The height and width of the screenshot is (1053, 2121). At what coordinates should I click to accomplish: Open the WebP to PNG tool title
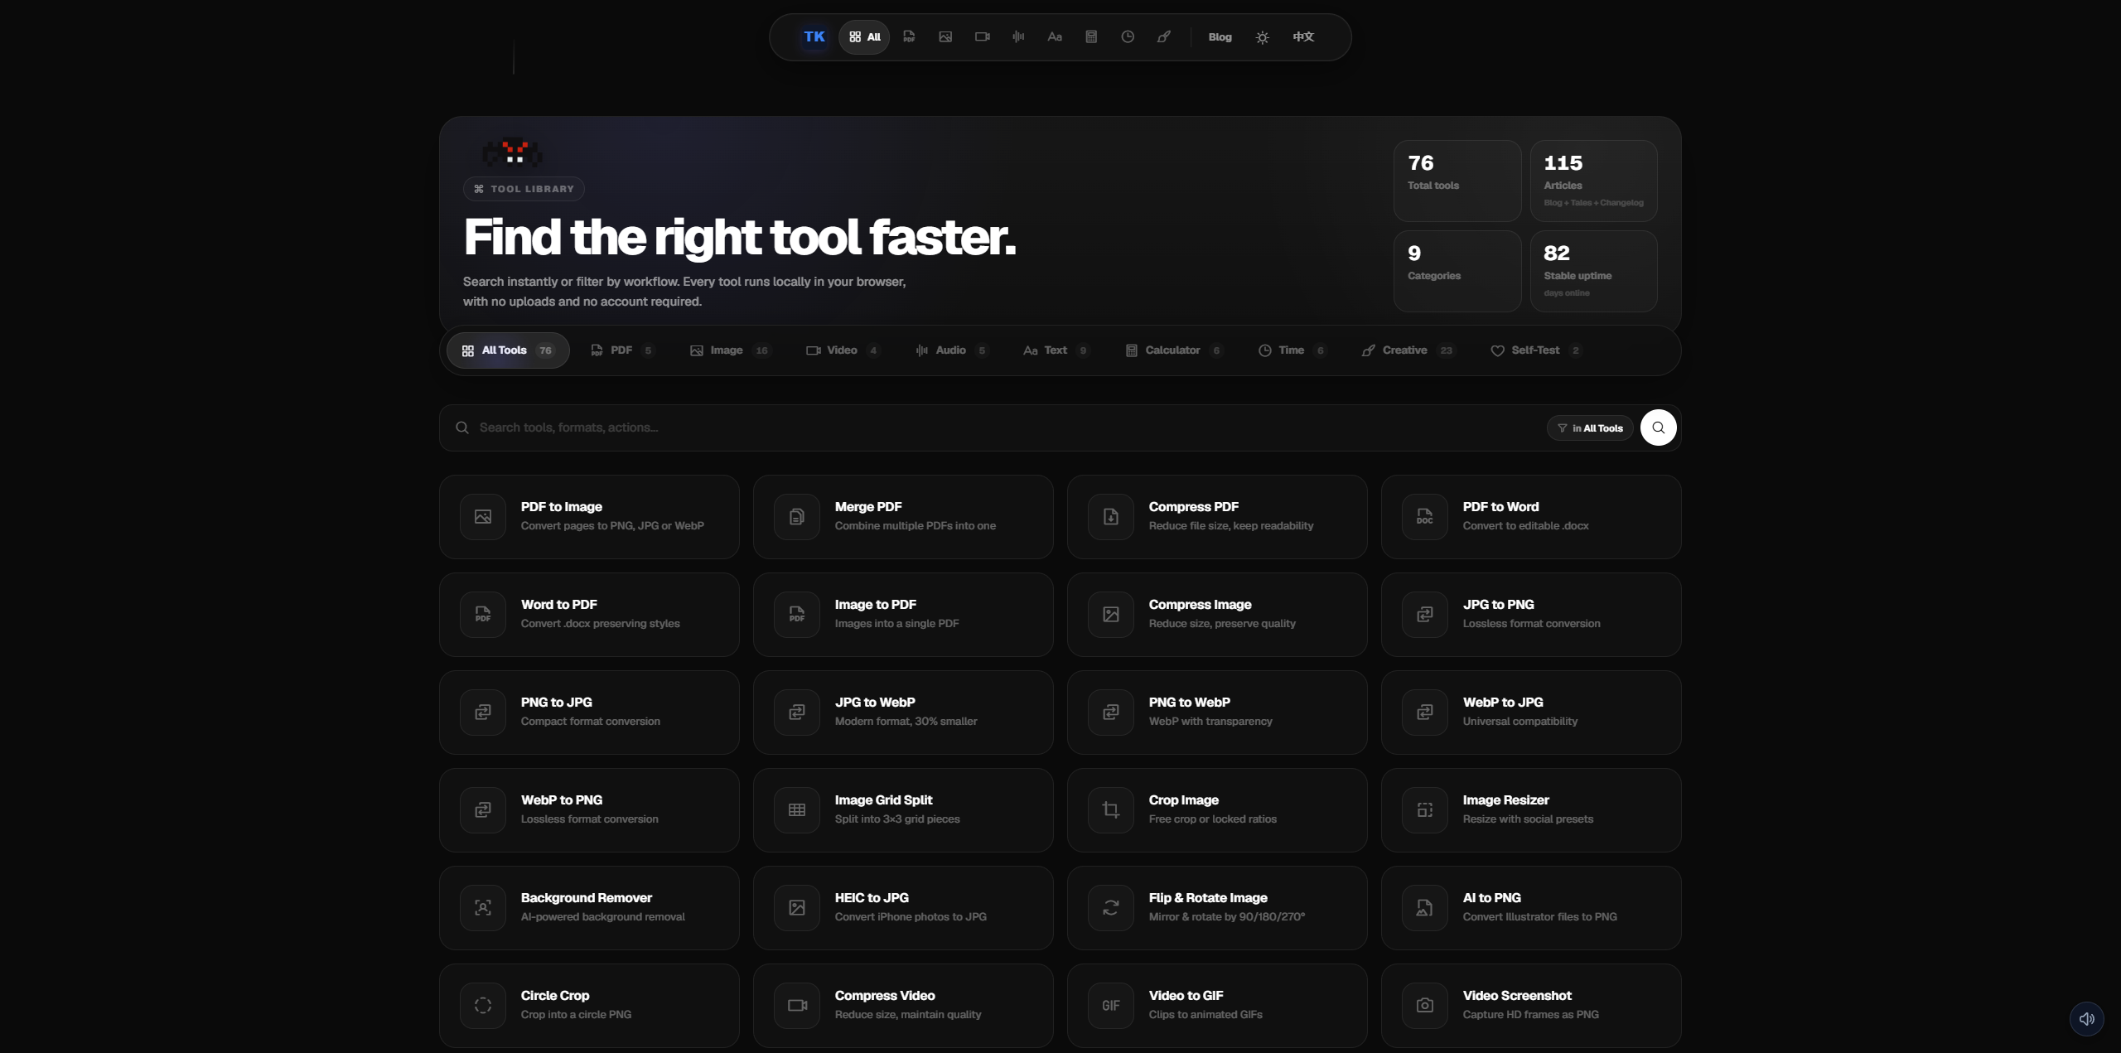pyautogui.click(x=562, y=800)
